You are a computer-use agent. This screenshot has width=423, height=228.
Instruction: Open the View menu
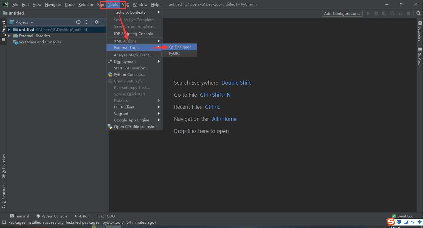[x=37, y=5]
